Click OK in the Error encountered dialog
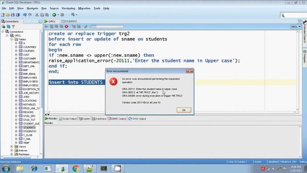Viewport: 307px width, 173px height. click(x=184, y=110)
